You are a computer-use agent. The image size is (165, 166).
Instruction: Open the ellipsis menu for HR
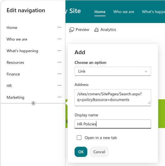point(60,85)
